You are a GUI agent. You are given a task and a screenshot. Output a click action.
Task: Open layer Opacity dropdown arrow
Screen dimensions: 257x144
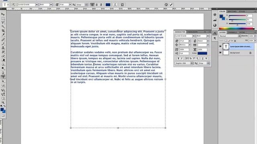255,36
